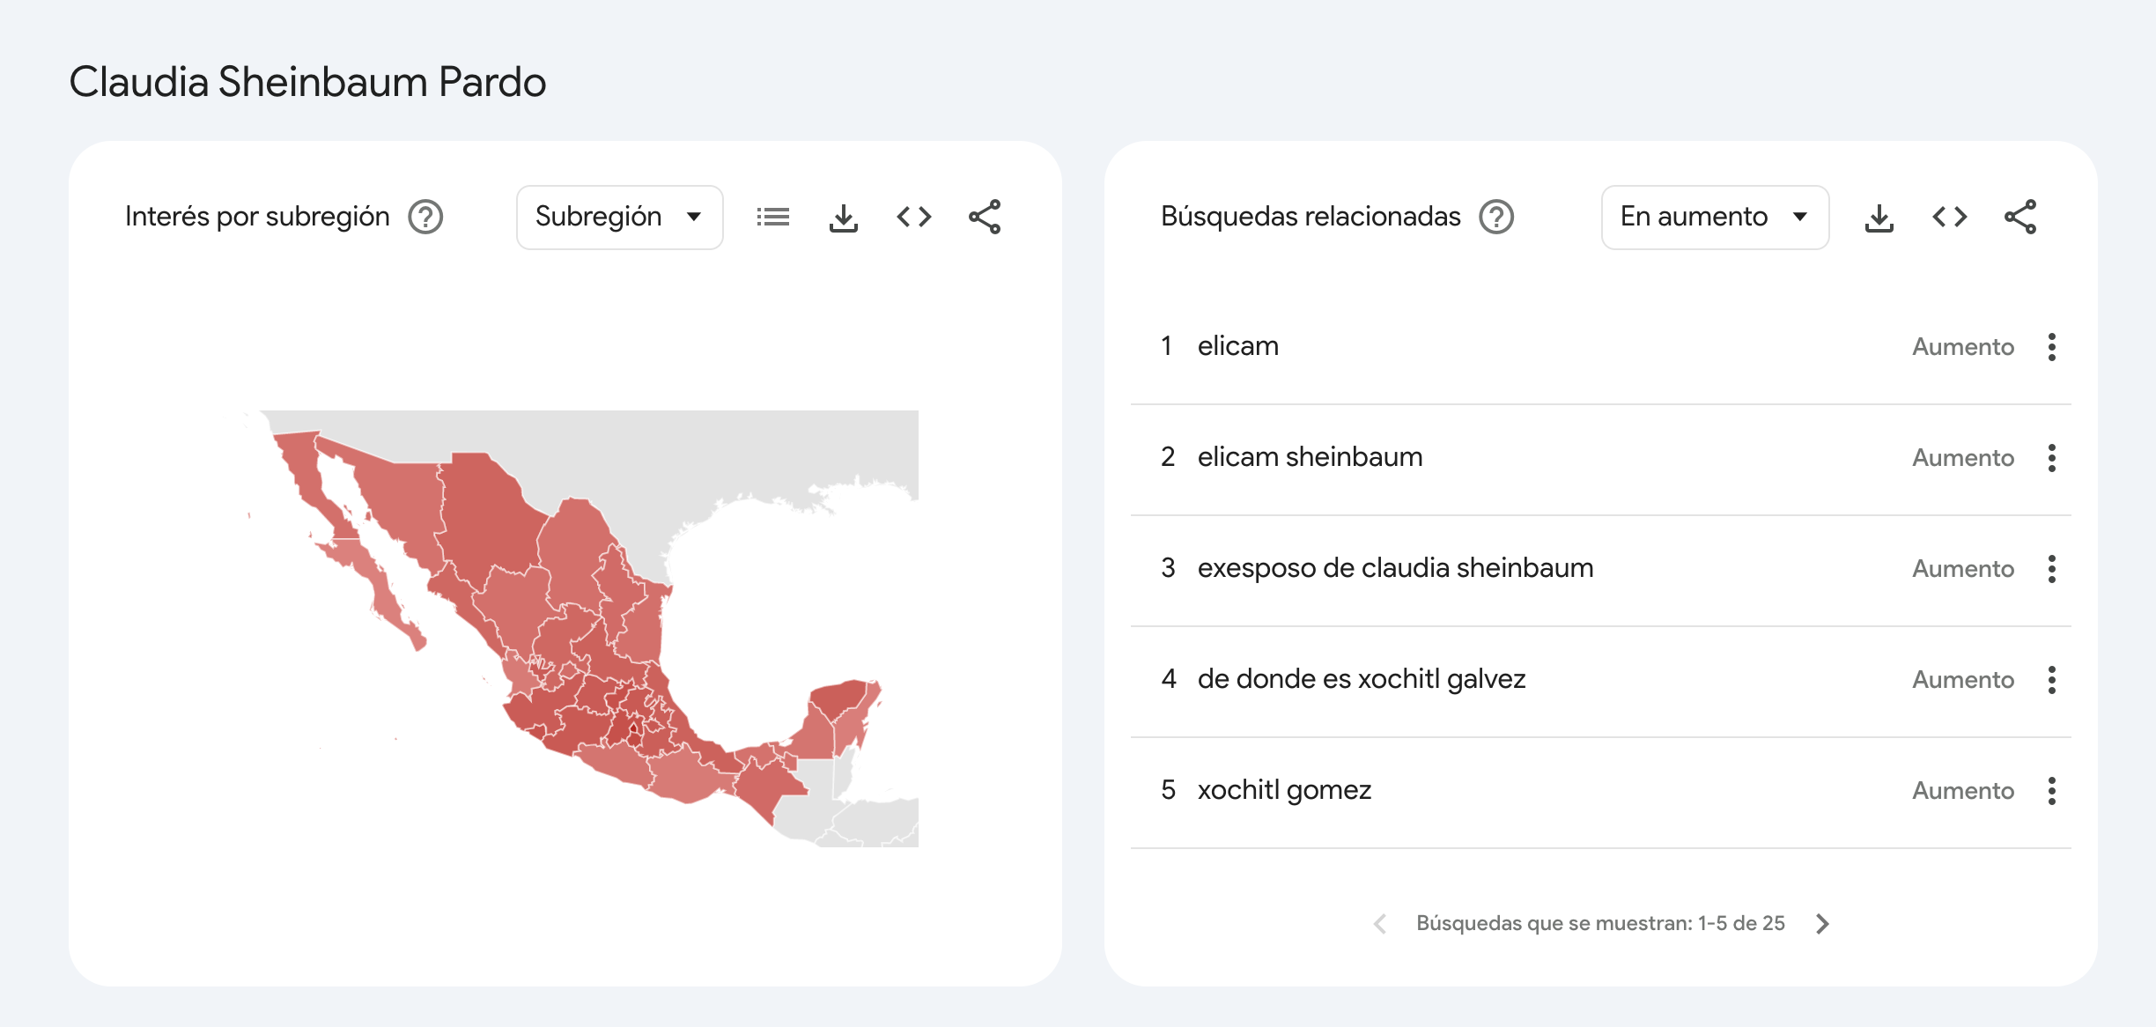Go to next page of related searches
Screen dimensions: 2156x1027
(1822, 923)
